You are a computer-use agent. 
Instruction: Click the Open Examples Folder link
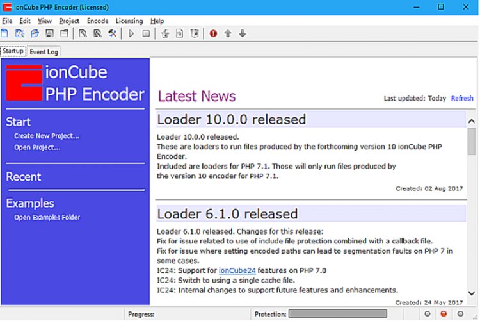47,217
